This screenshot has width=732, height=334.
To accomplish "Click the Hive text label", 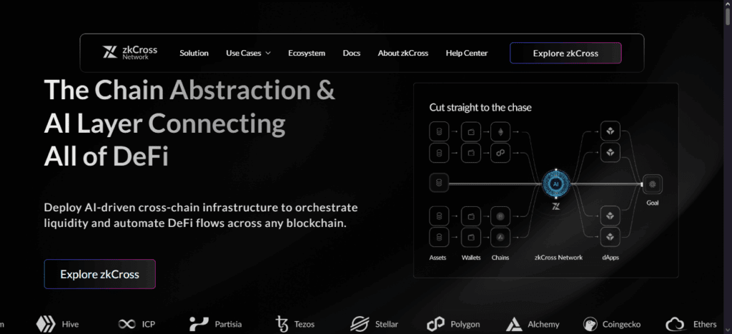I will [71, 324].
